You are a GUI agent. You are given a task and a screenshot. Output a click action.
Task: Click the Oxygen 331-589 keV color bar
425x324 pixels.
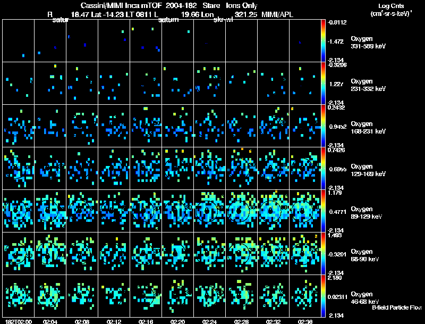(324, 40)
